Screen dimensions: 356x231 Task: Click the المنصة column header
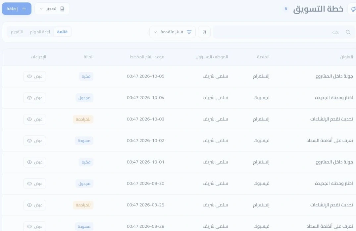(263, 57)
